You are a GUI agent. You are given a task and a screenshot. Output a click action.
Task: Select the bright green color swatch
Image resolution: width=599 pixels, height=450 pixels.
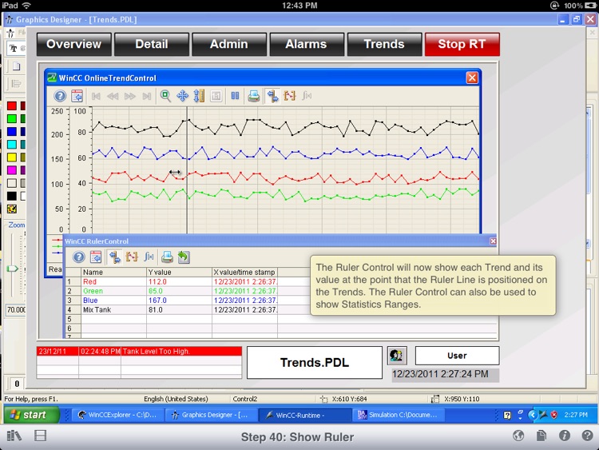tap(12, 119)
